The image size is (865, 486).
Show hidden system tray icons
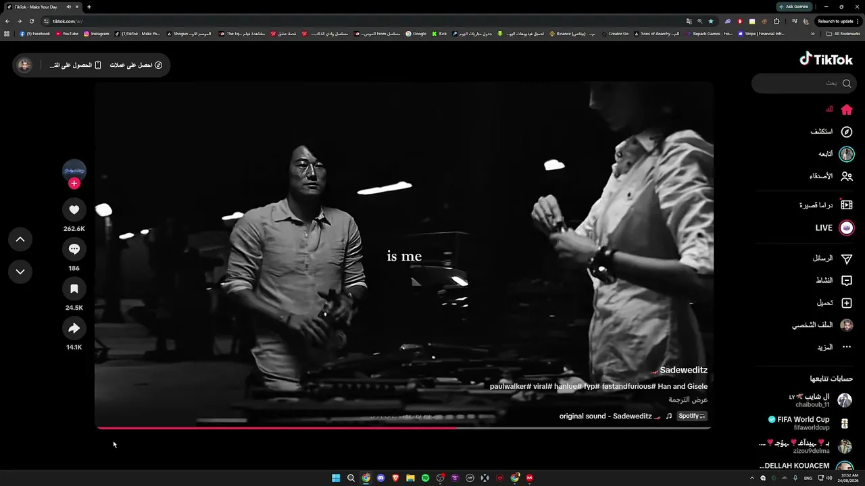click(x=752, y=478)
